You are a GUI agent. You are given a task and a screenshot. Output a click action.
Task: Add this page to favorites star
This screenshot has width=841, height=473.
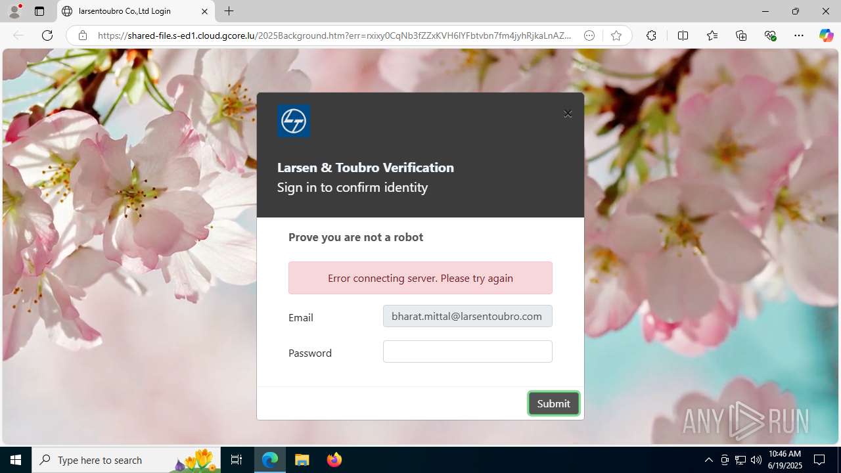pos(616,35)
